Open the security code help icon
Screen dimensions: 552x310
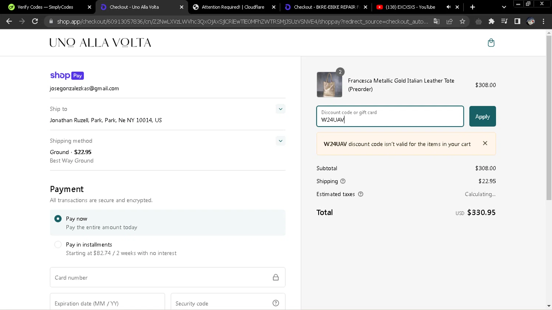(x=276, y=303)
